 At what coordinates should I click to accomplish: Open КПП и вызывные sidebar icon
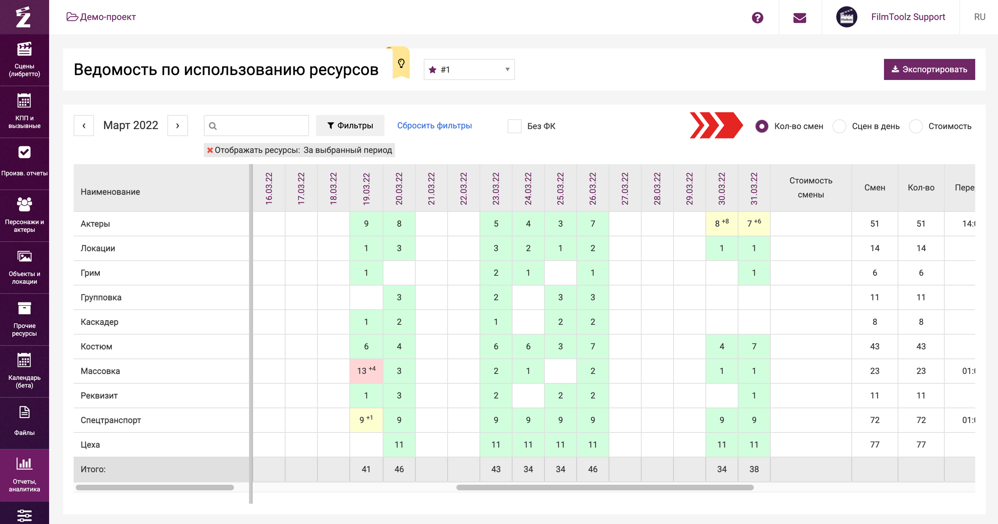24,101
